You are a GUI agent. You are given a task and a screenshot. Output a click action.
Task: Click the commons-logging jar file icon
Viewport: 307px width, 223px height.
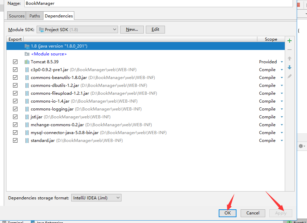[27, 109]
